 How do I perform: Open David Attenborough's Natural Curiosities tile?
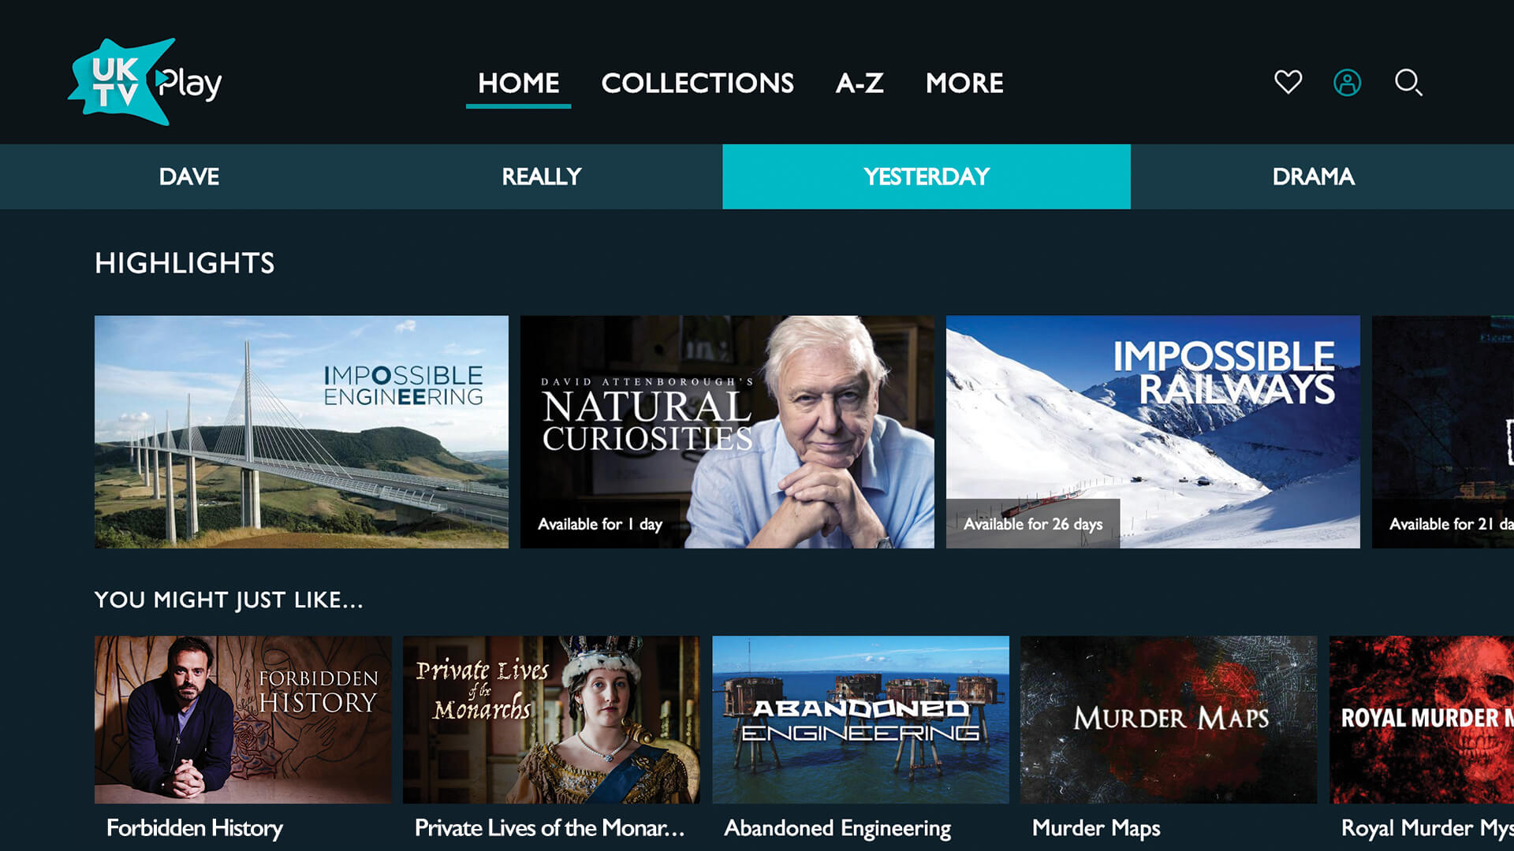coord(727,432)
